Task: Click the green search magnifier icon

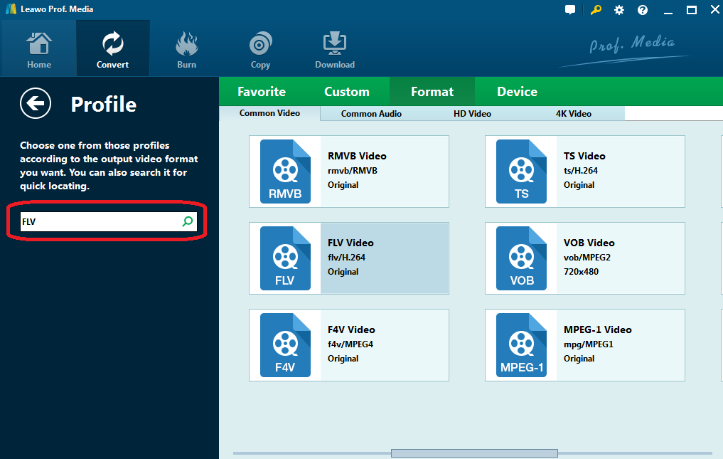Action: click(187, 222)
